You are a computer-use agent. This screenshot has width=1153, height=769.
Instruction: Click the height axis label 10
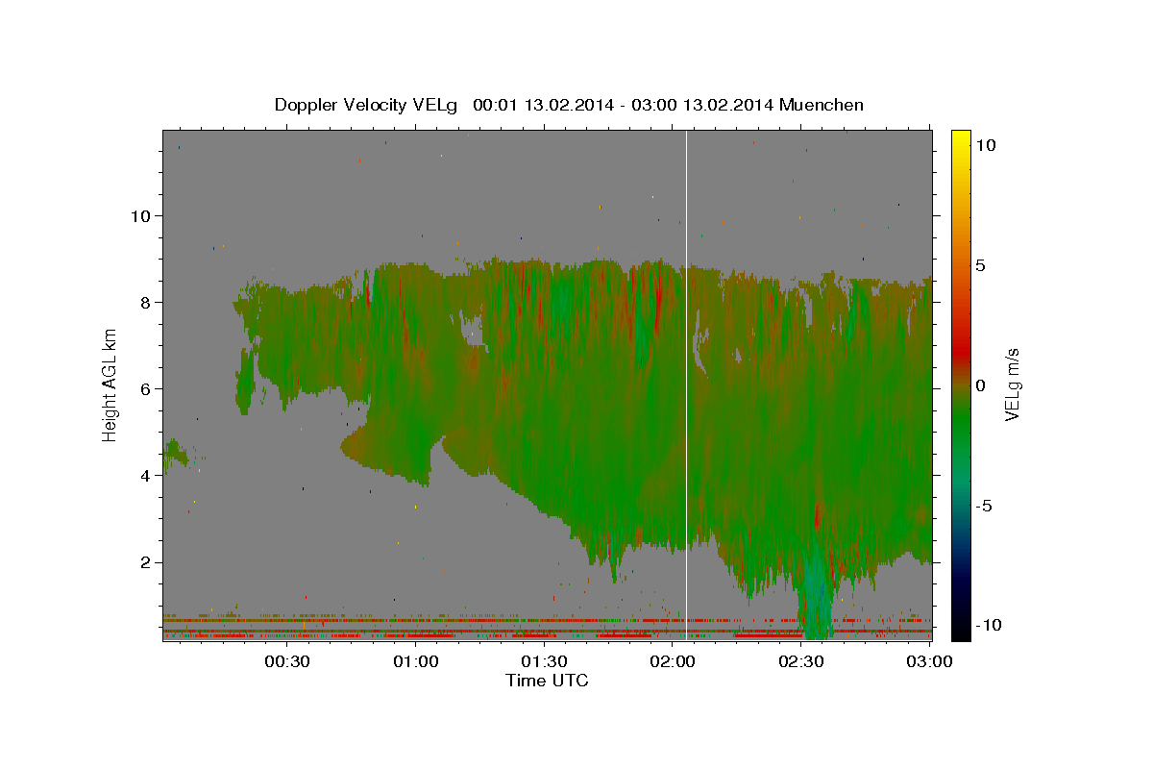click(x=143, y=215)
